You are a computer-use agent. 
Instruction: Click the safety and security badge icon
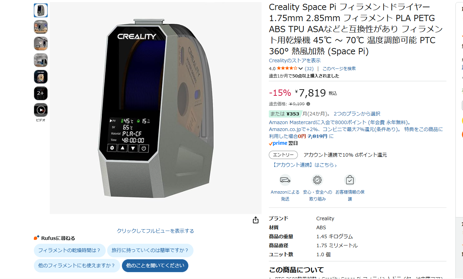pyautogui.click(x=317, y=180)
